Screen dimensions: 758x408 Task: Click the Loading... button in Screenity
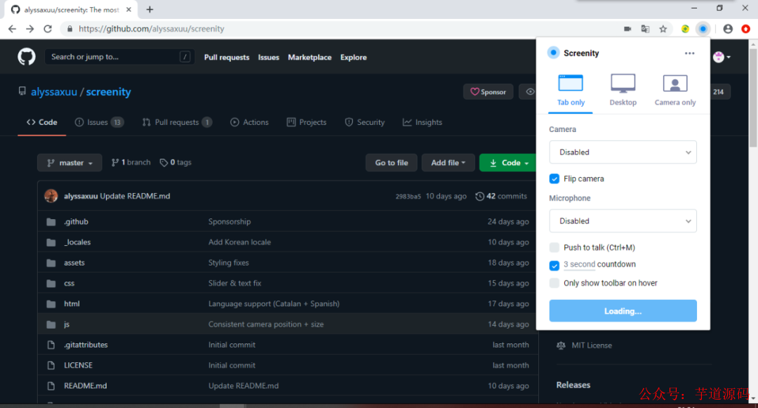click(x=623, y=311)
